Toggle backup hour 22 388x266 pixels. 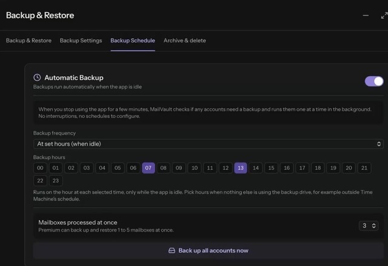[40, 181]
